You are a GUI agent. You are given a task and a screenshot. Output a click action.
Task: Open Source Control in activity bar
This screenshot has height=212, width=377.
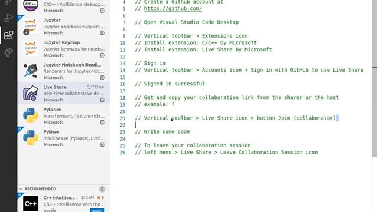tap(9, 2)
